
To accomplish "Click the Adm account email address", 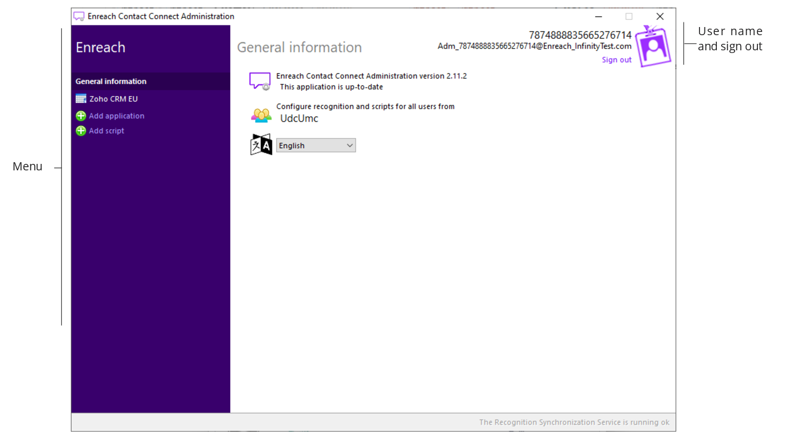I will point(534,47).
